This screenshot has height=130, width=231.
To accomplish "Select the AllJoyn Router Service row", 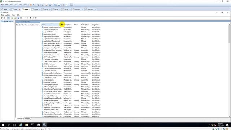I will pyautogui.click(x=71, y=30).
